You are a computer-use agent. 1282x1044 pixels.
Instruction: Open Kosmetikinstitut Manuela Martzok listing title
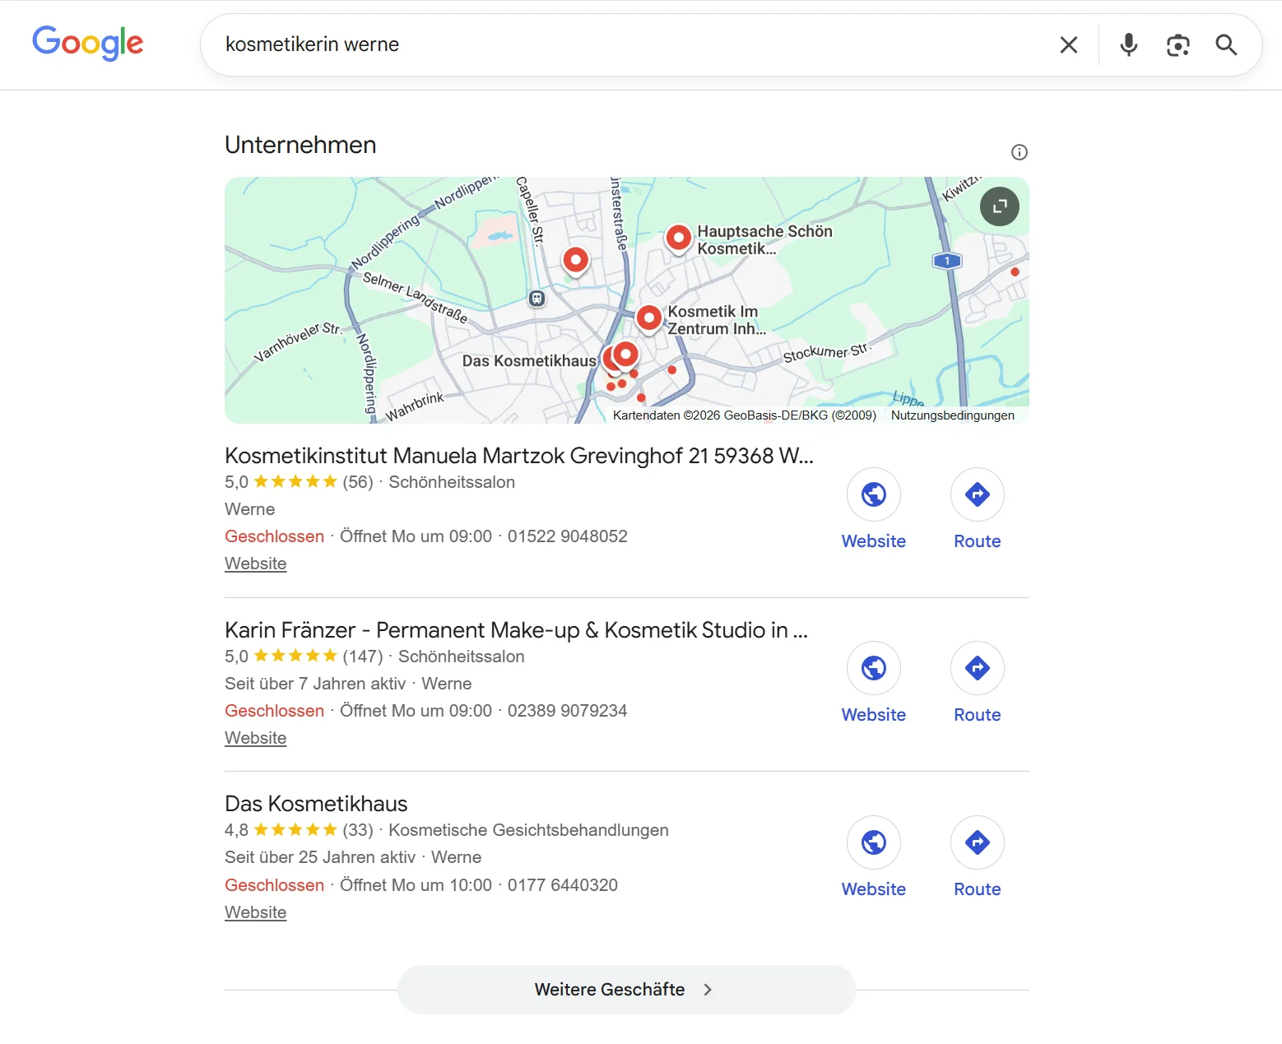[x=519, y=456]
